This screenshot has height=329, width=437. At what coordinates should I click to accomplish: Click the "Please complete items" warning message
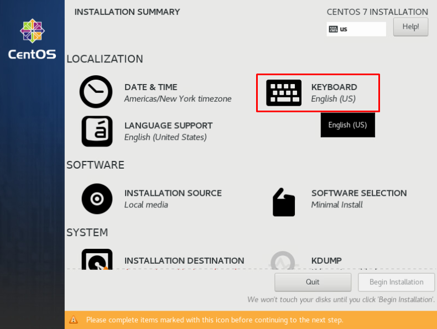point(215,320)
